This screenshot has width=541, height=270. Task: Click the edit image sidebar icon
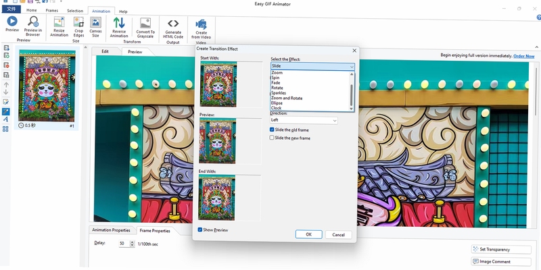[x=6, y=102]
